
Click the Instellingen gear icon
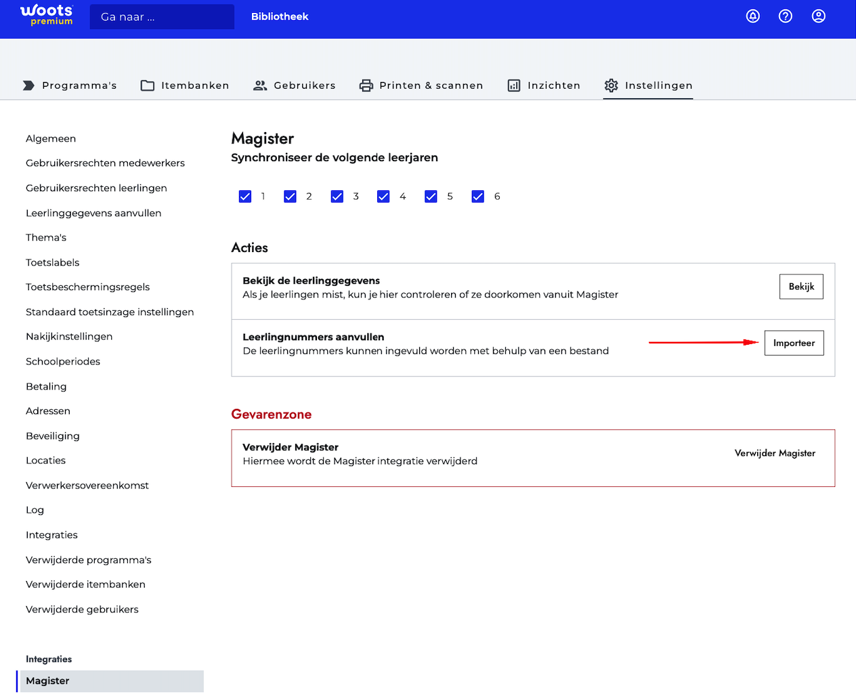[x=612, y=85]
